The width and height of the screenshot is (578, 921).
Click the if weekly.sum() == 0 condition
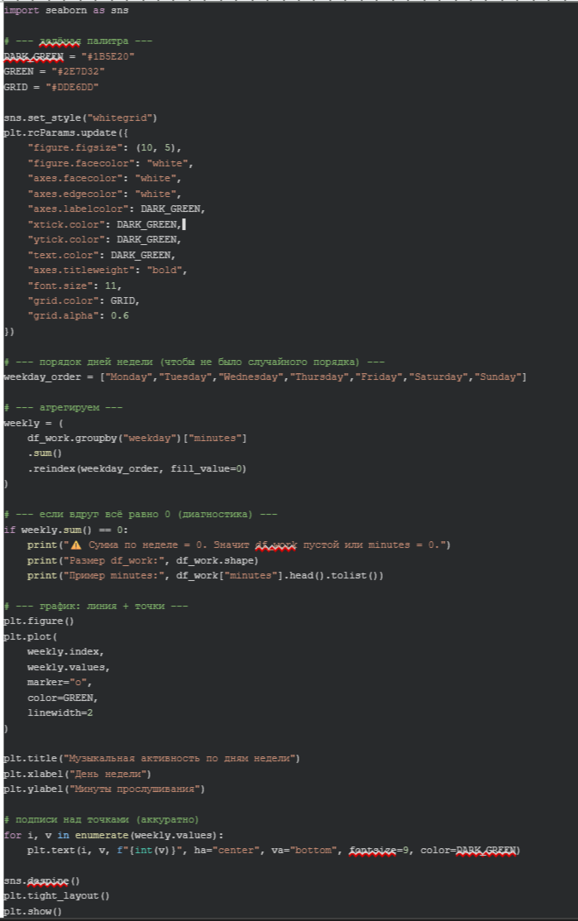66,530
